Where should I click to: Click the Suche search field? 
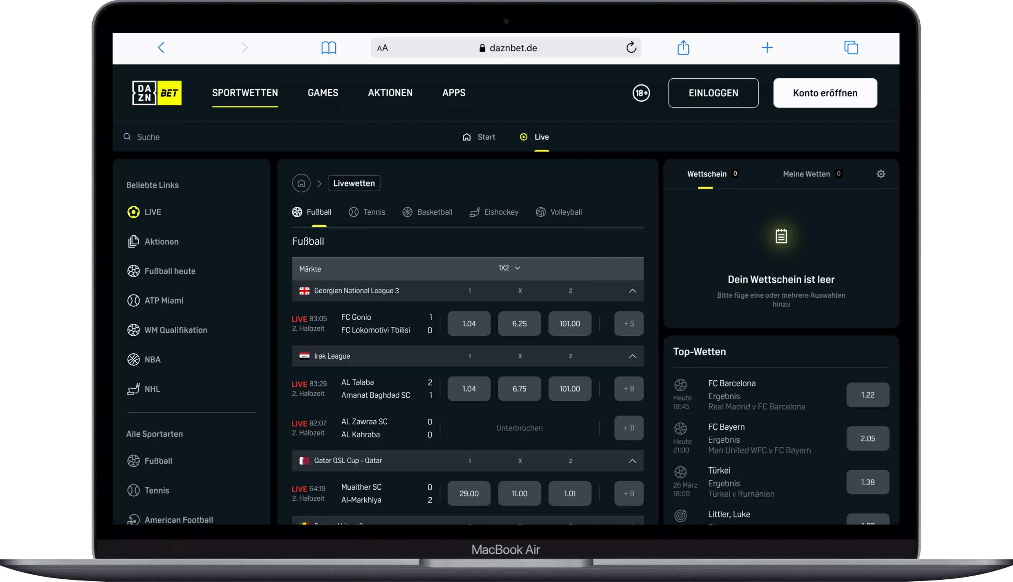point(149,137)
